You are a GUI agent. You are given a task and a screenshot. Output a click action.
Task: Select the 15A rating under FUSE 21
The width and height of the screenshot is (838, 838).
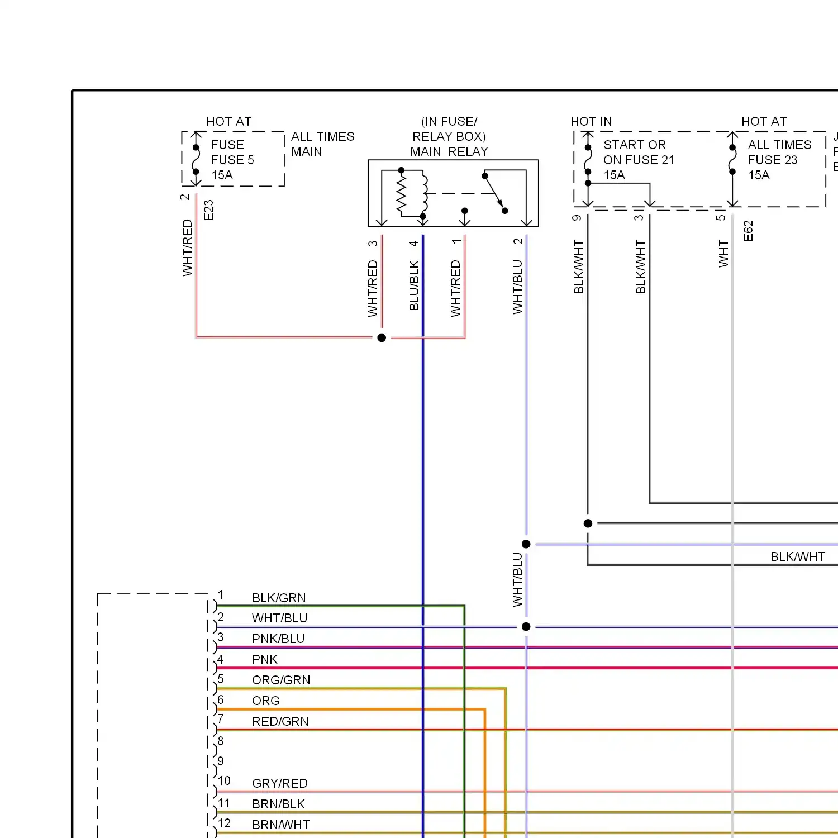pos(614,175)
